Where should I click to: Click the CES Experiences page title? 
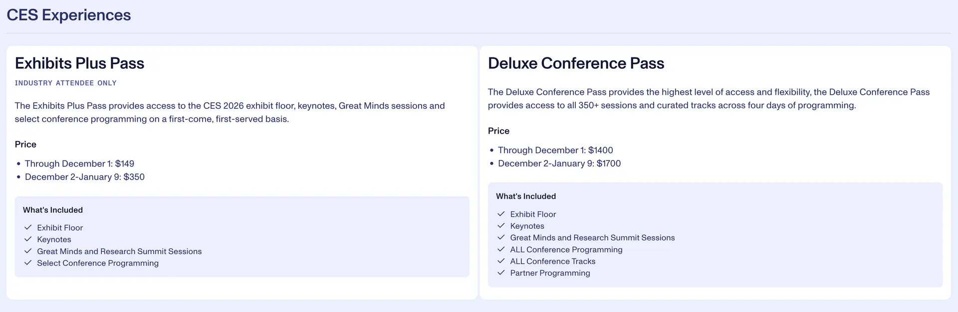click(68, 15)
